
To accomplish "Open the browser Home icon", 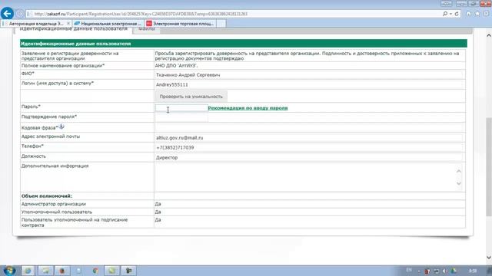I will pyautogui.click(x=468, y=14).
